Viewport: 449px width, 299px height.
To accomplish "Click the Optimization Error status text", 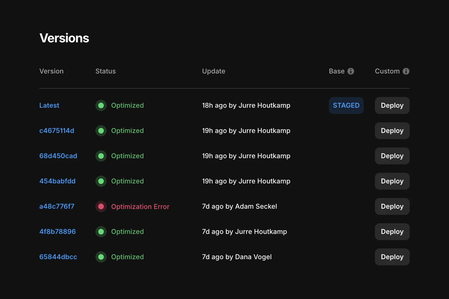I will (140, 207).
